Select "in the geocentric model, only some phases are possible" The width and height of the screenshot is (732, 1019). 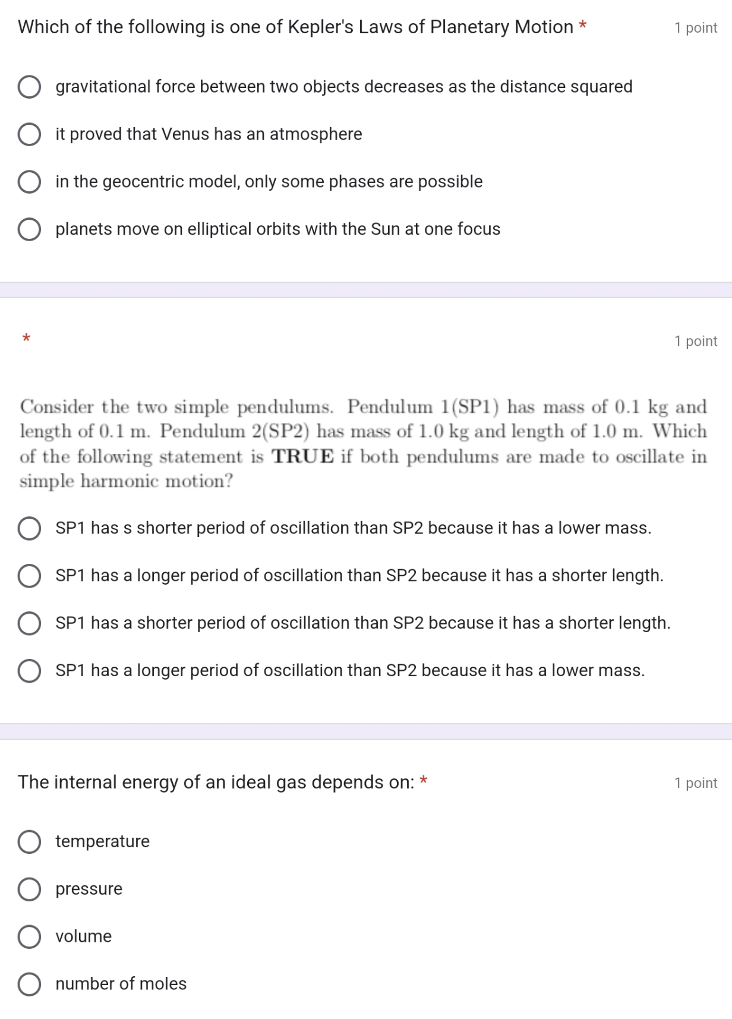click(29, 182)
